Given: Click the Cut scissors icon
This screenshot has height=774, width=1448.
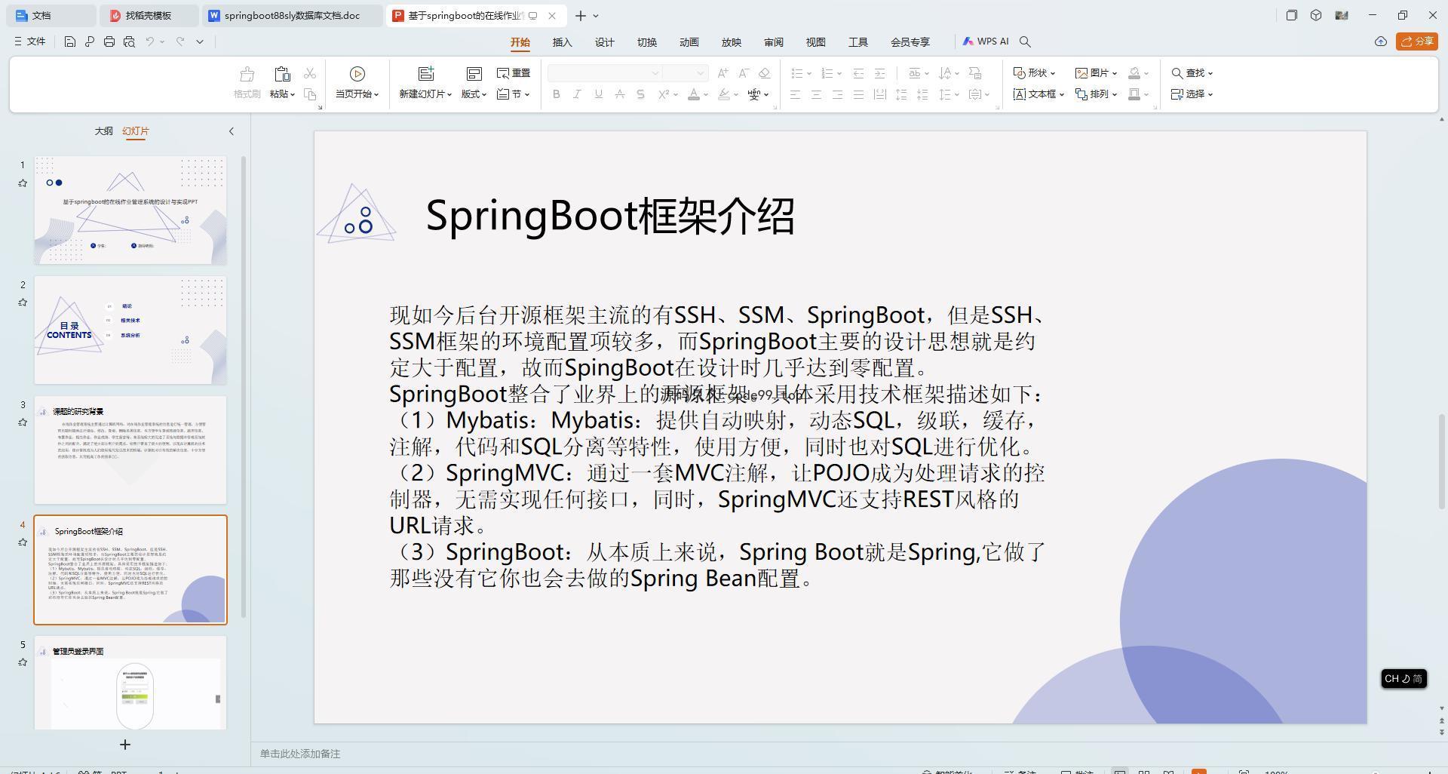Looking at the screenshot, I should tap(310, 73).
